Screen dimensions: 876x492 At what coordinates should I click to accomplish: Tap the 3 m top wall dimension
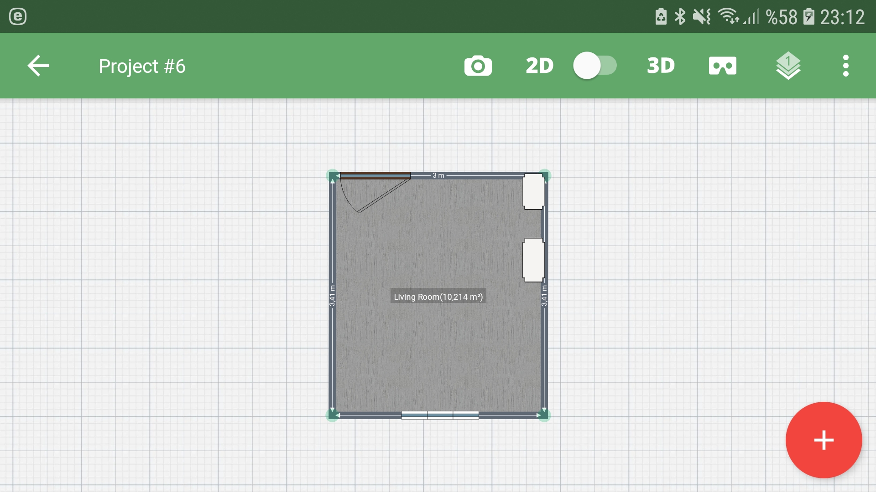(x=438, y=175)
